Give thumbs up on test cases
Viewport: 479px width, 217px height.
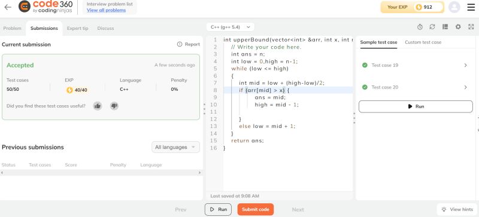coord(98,106)
